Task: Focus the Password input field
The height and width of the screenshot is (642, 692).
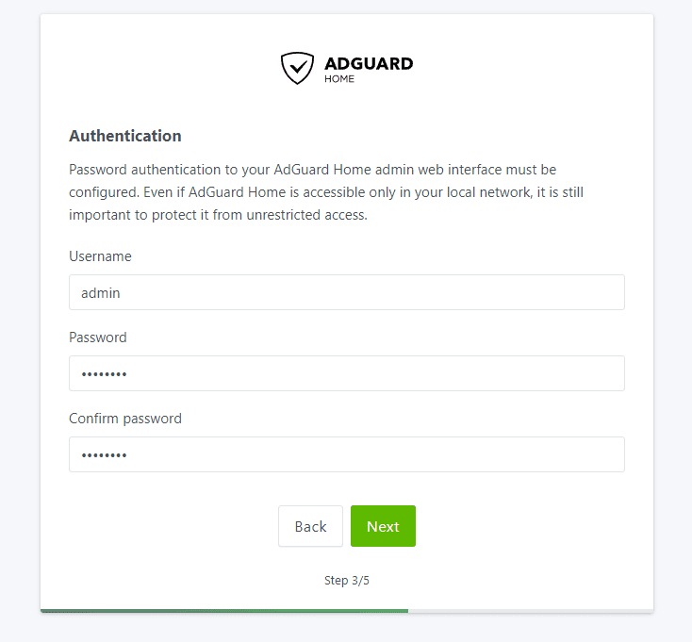Action: (346, 373)
